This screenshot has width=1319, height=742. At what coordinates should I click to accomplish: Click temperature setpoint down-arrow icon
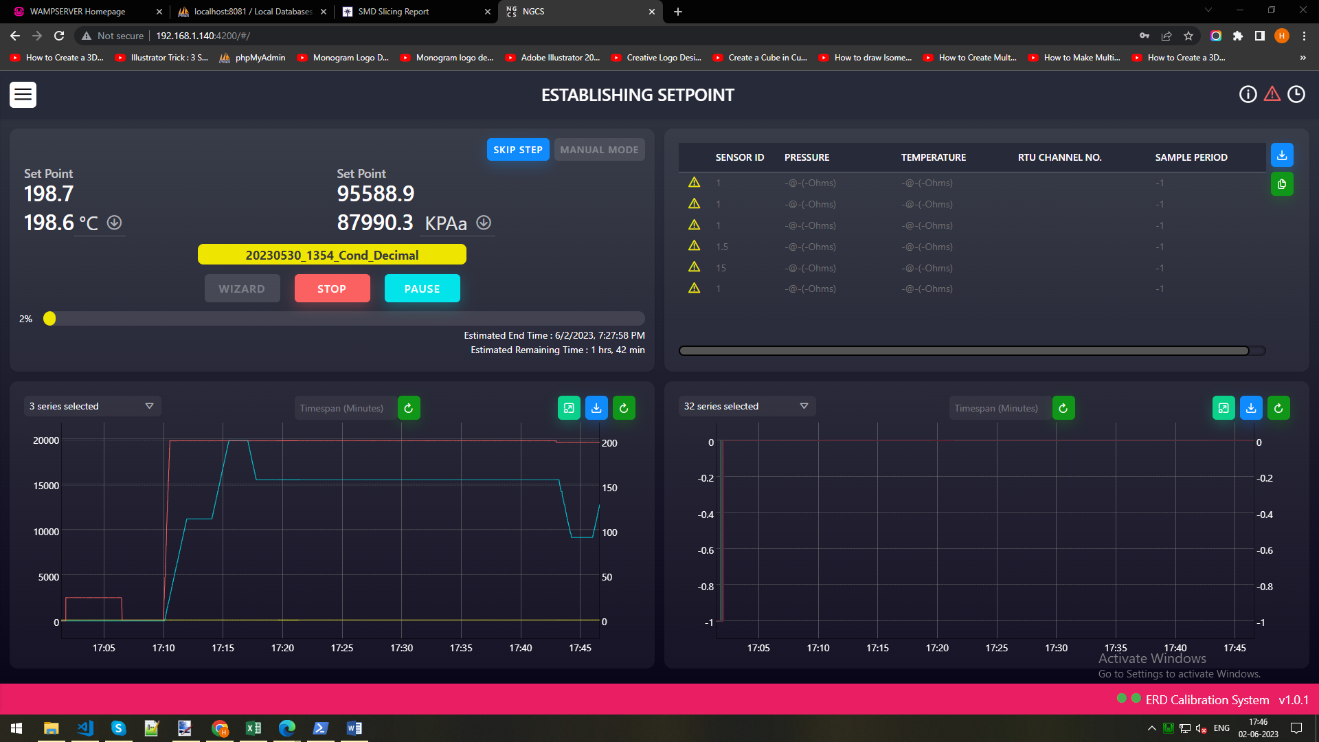pos(115,223)
